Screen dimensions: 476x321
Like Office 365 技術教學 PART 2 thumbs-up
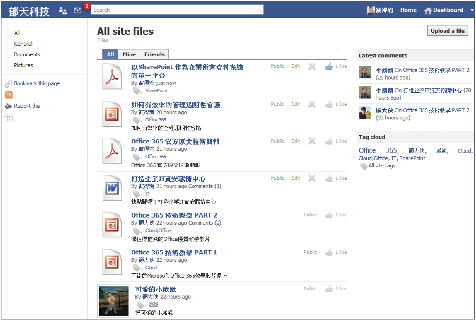(x=329, y=215)
